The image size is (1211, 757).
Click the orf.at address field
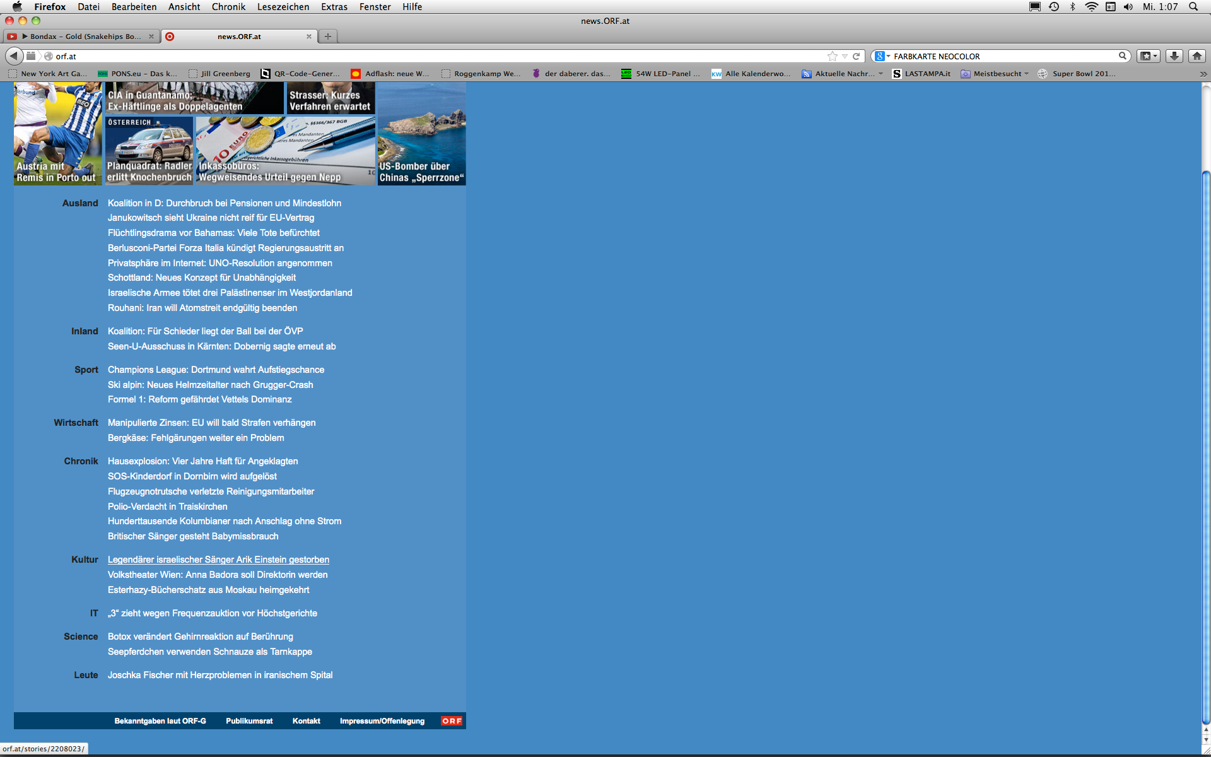(435, 56)
